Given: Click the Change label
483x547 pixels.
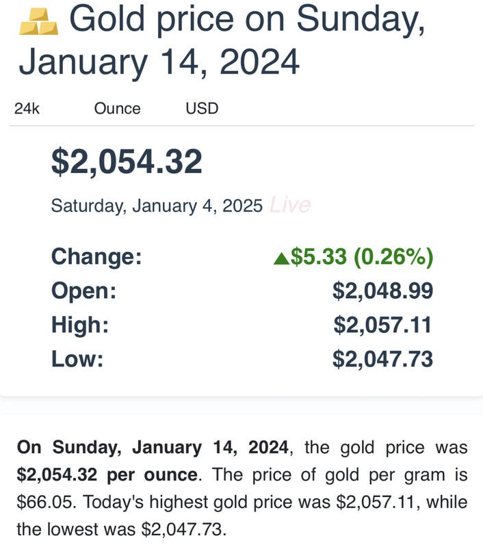Looking at the screenshot, I should pyautogui.click(x=96, y=257).
